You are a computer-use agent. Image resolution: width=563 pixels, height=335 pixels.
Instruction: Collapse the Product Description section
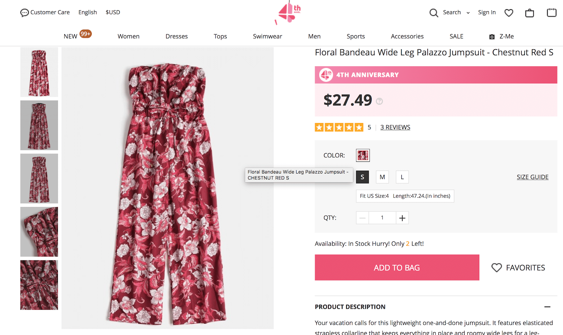tap(547, 307)
